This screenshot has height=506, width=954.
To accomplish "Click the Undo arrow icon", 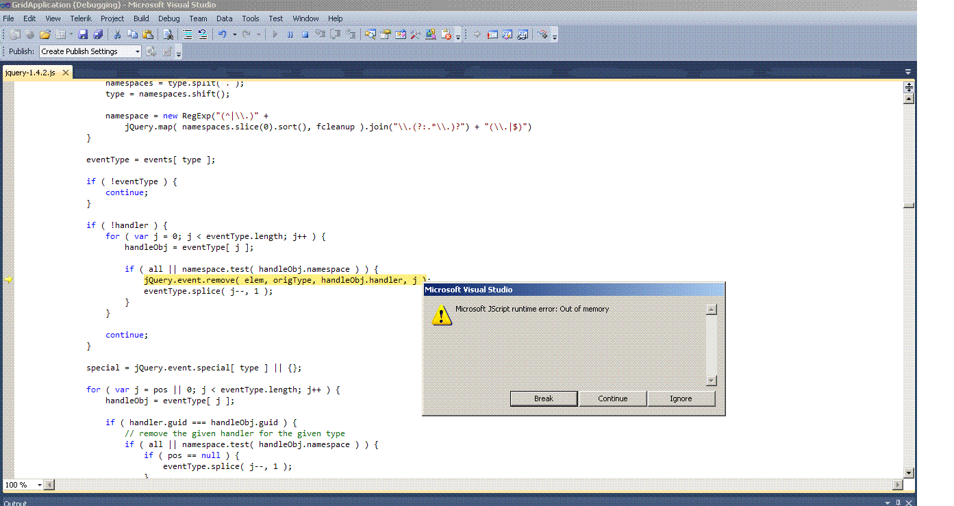I will click(223, 34).
